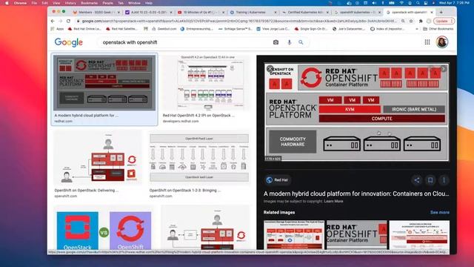Click the forward navigation arrow
The image size is (474, 267).
pos(61,22)
